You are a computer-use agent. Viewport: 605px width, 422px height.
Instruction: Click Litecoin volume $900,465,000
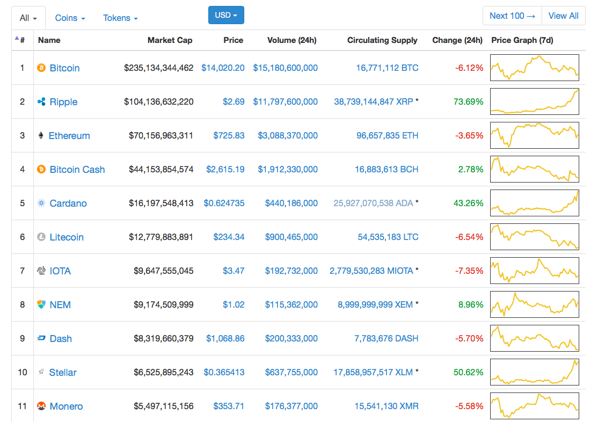pyautogui.click(x=291, y=237)
